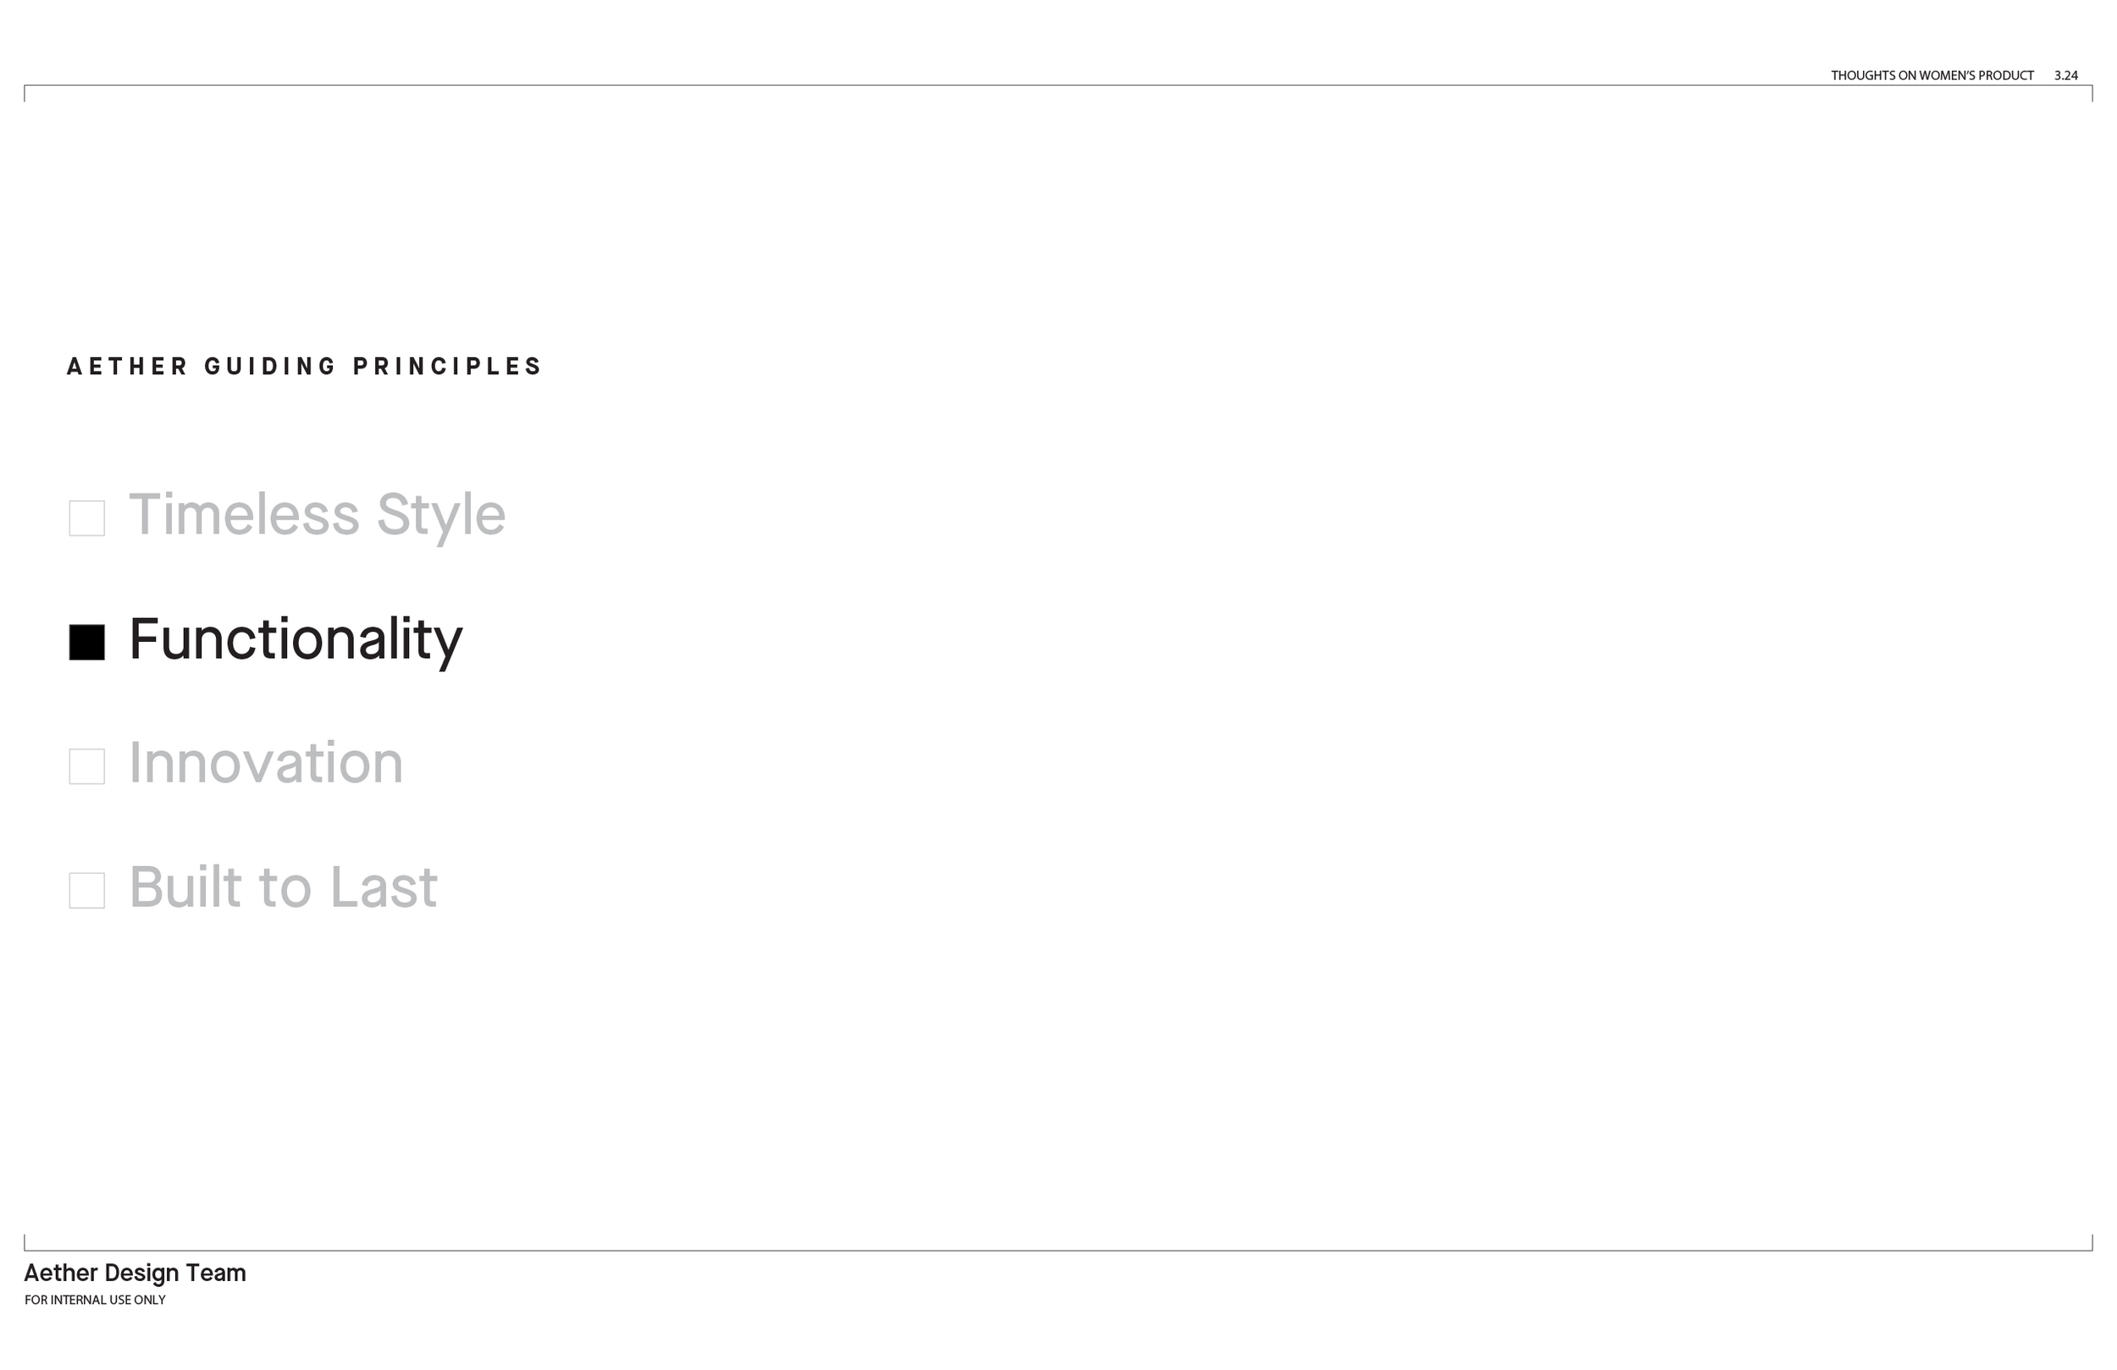Click the Aether Design Team footer
Screen dimensions: 2117x1370
pos(135,1273)
